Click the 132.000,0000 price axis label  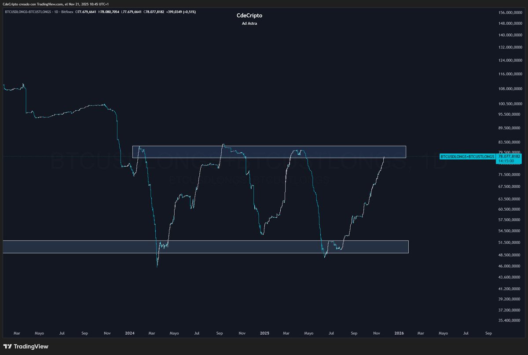pyautogui.click(x=510, y=47)
